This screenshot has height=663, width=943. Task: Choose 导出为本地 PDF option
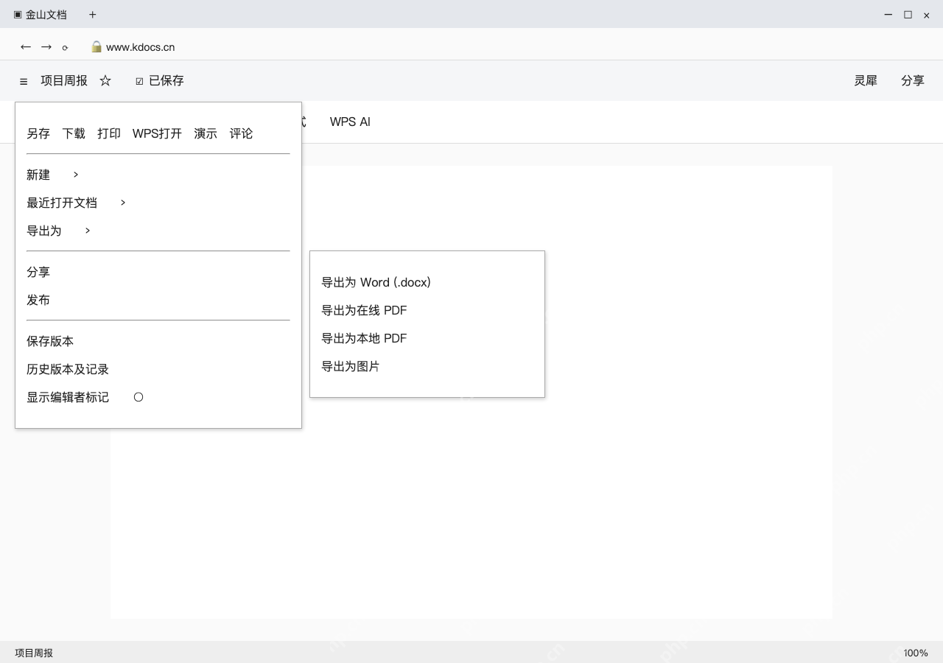pos(364,338)
